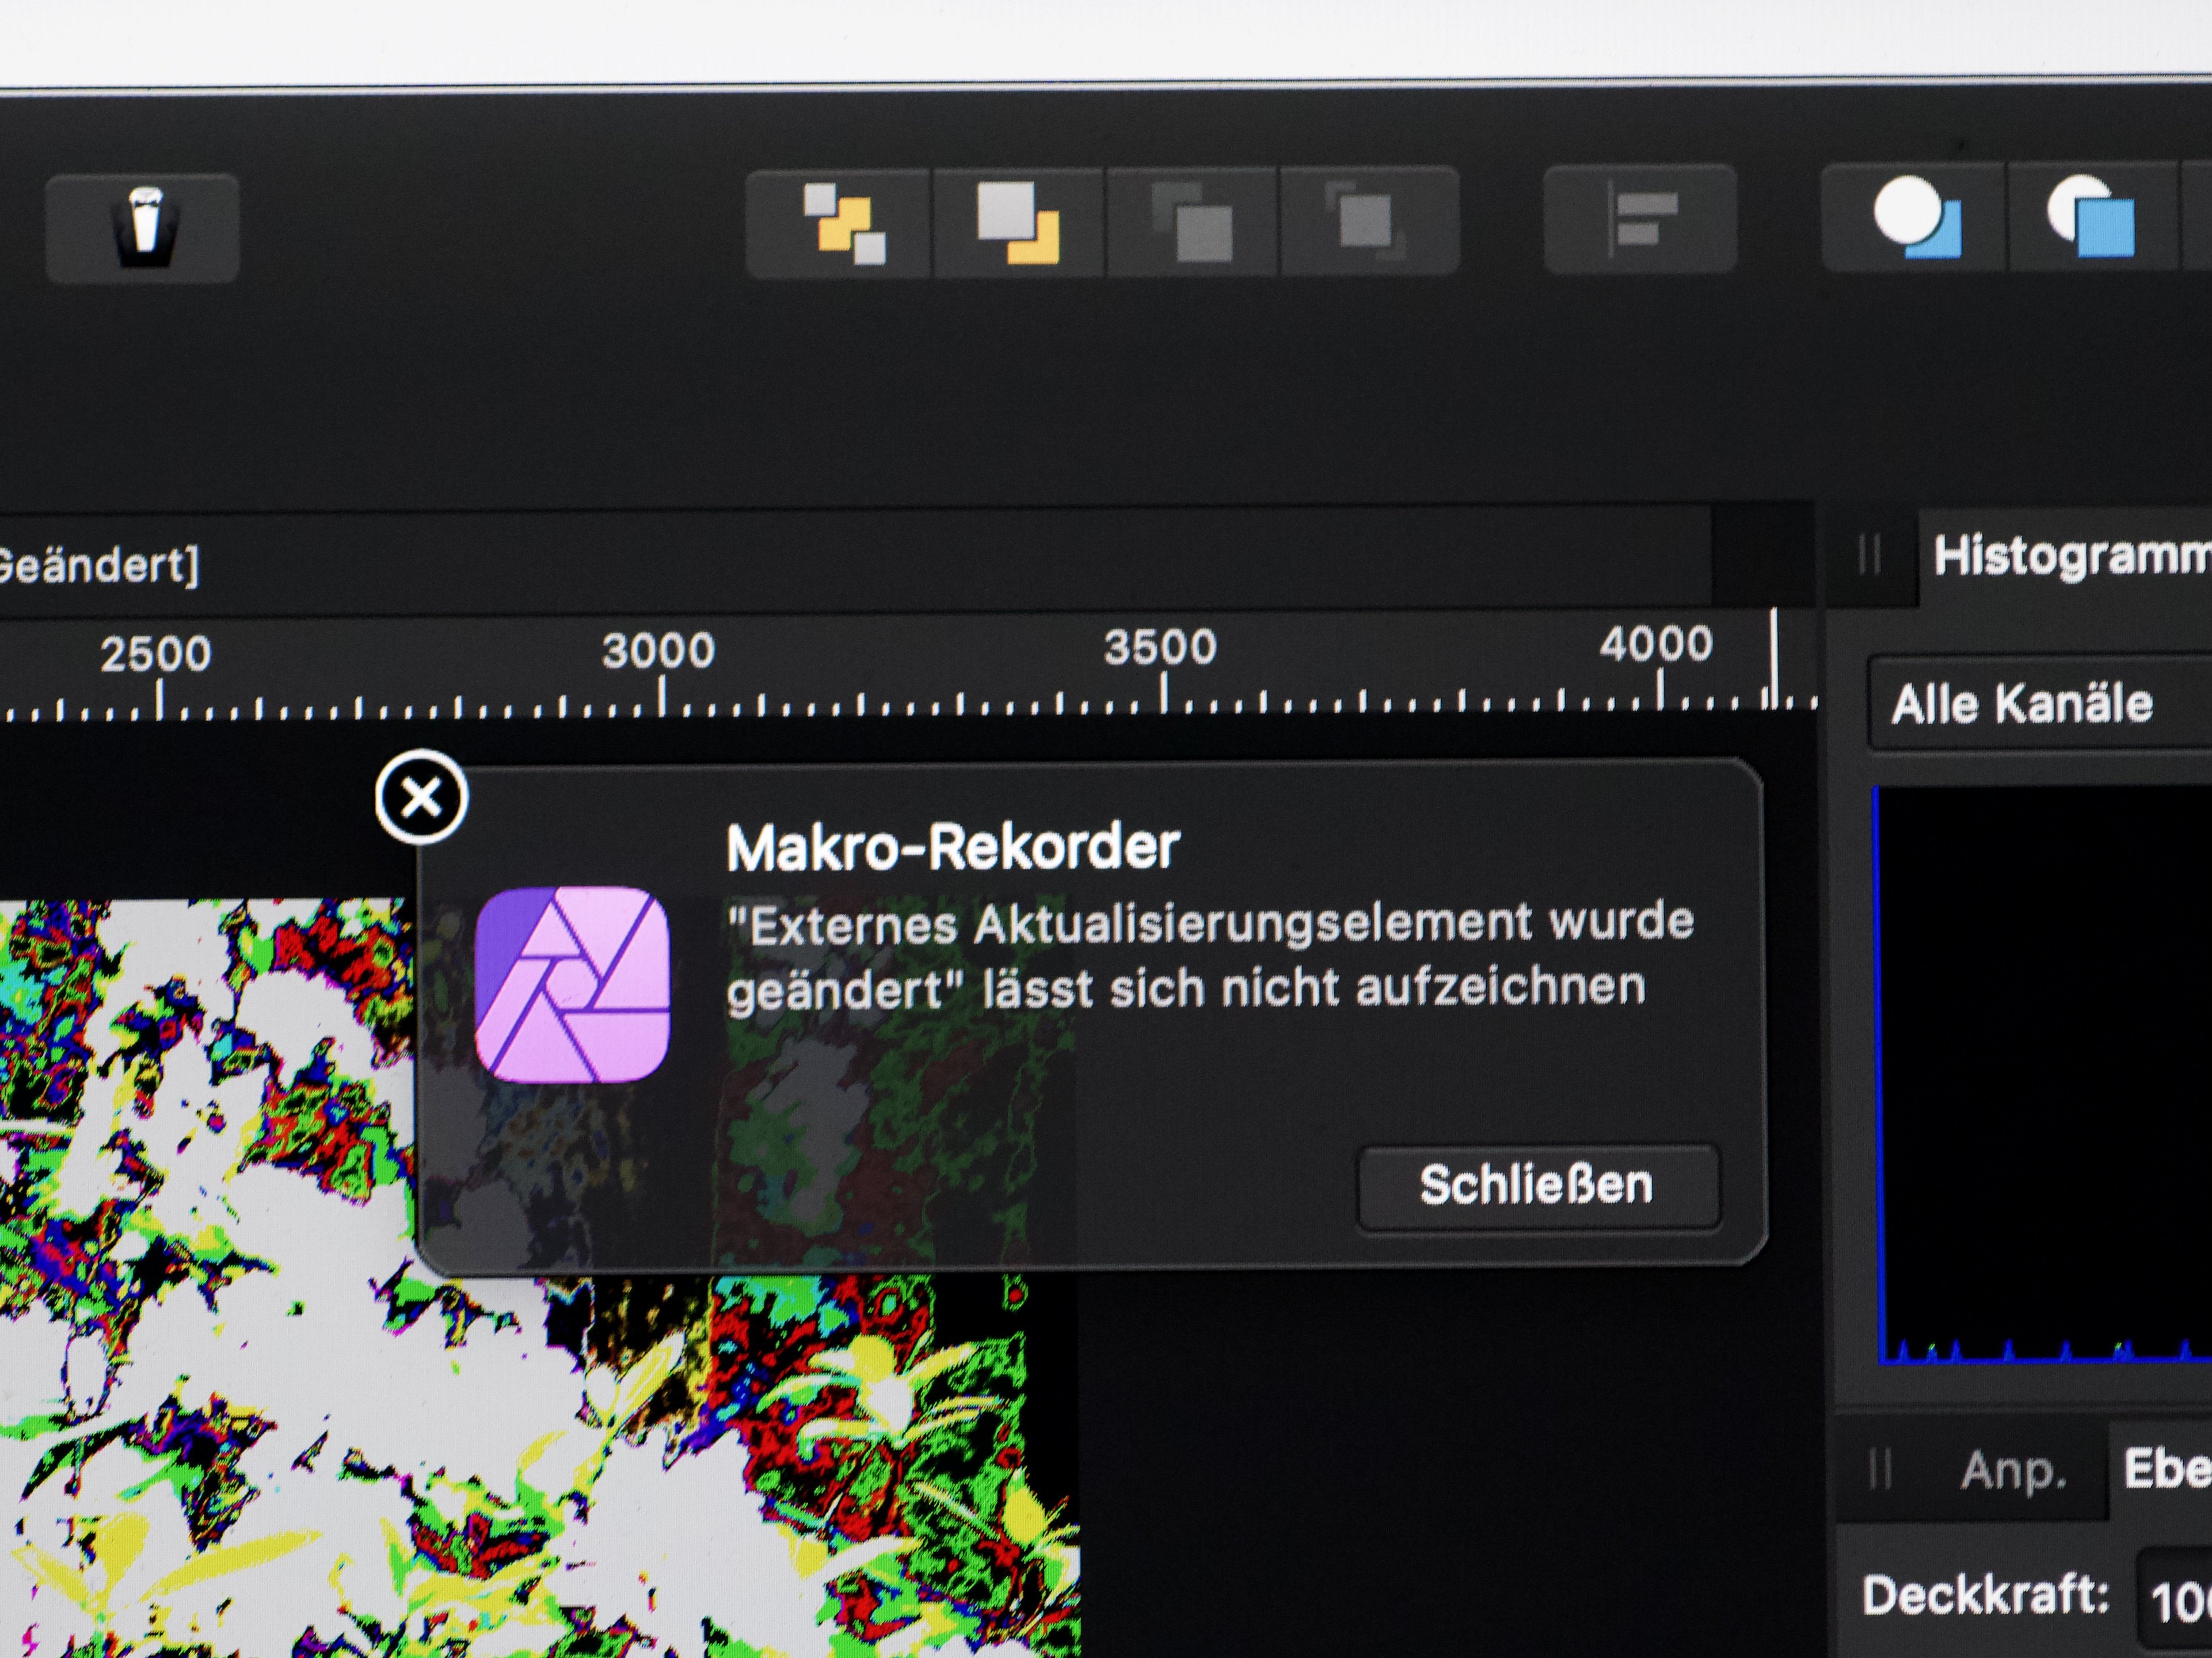Switch to the Anp. panel tab
The width and height of the screenshot is (2212, 1658).
(2012, 1470)
